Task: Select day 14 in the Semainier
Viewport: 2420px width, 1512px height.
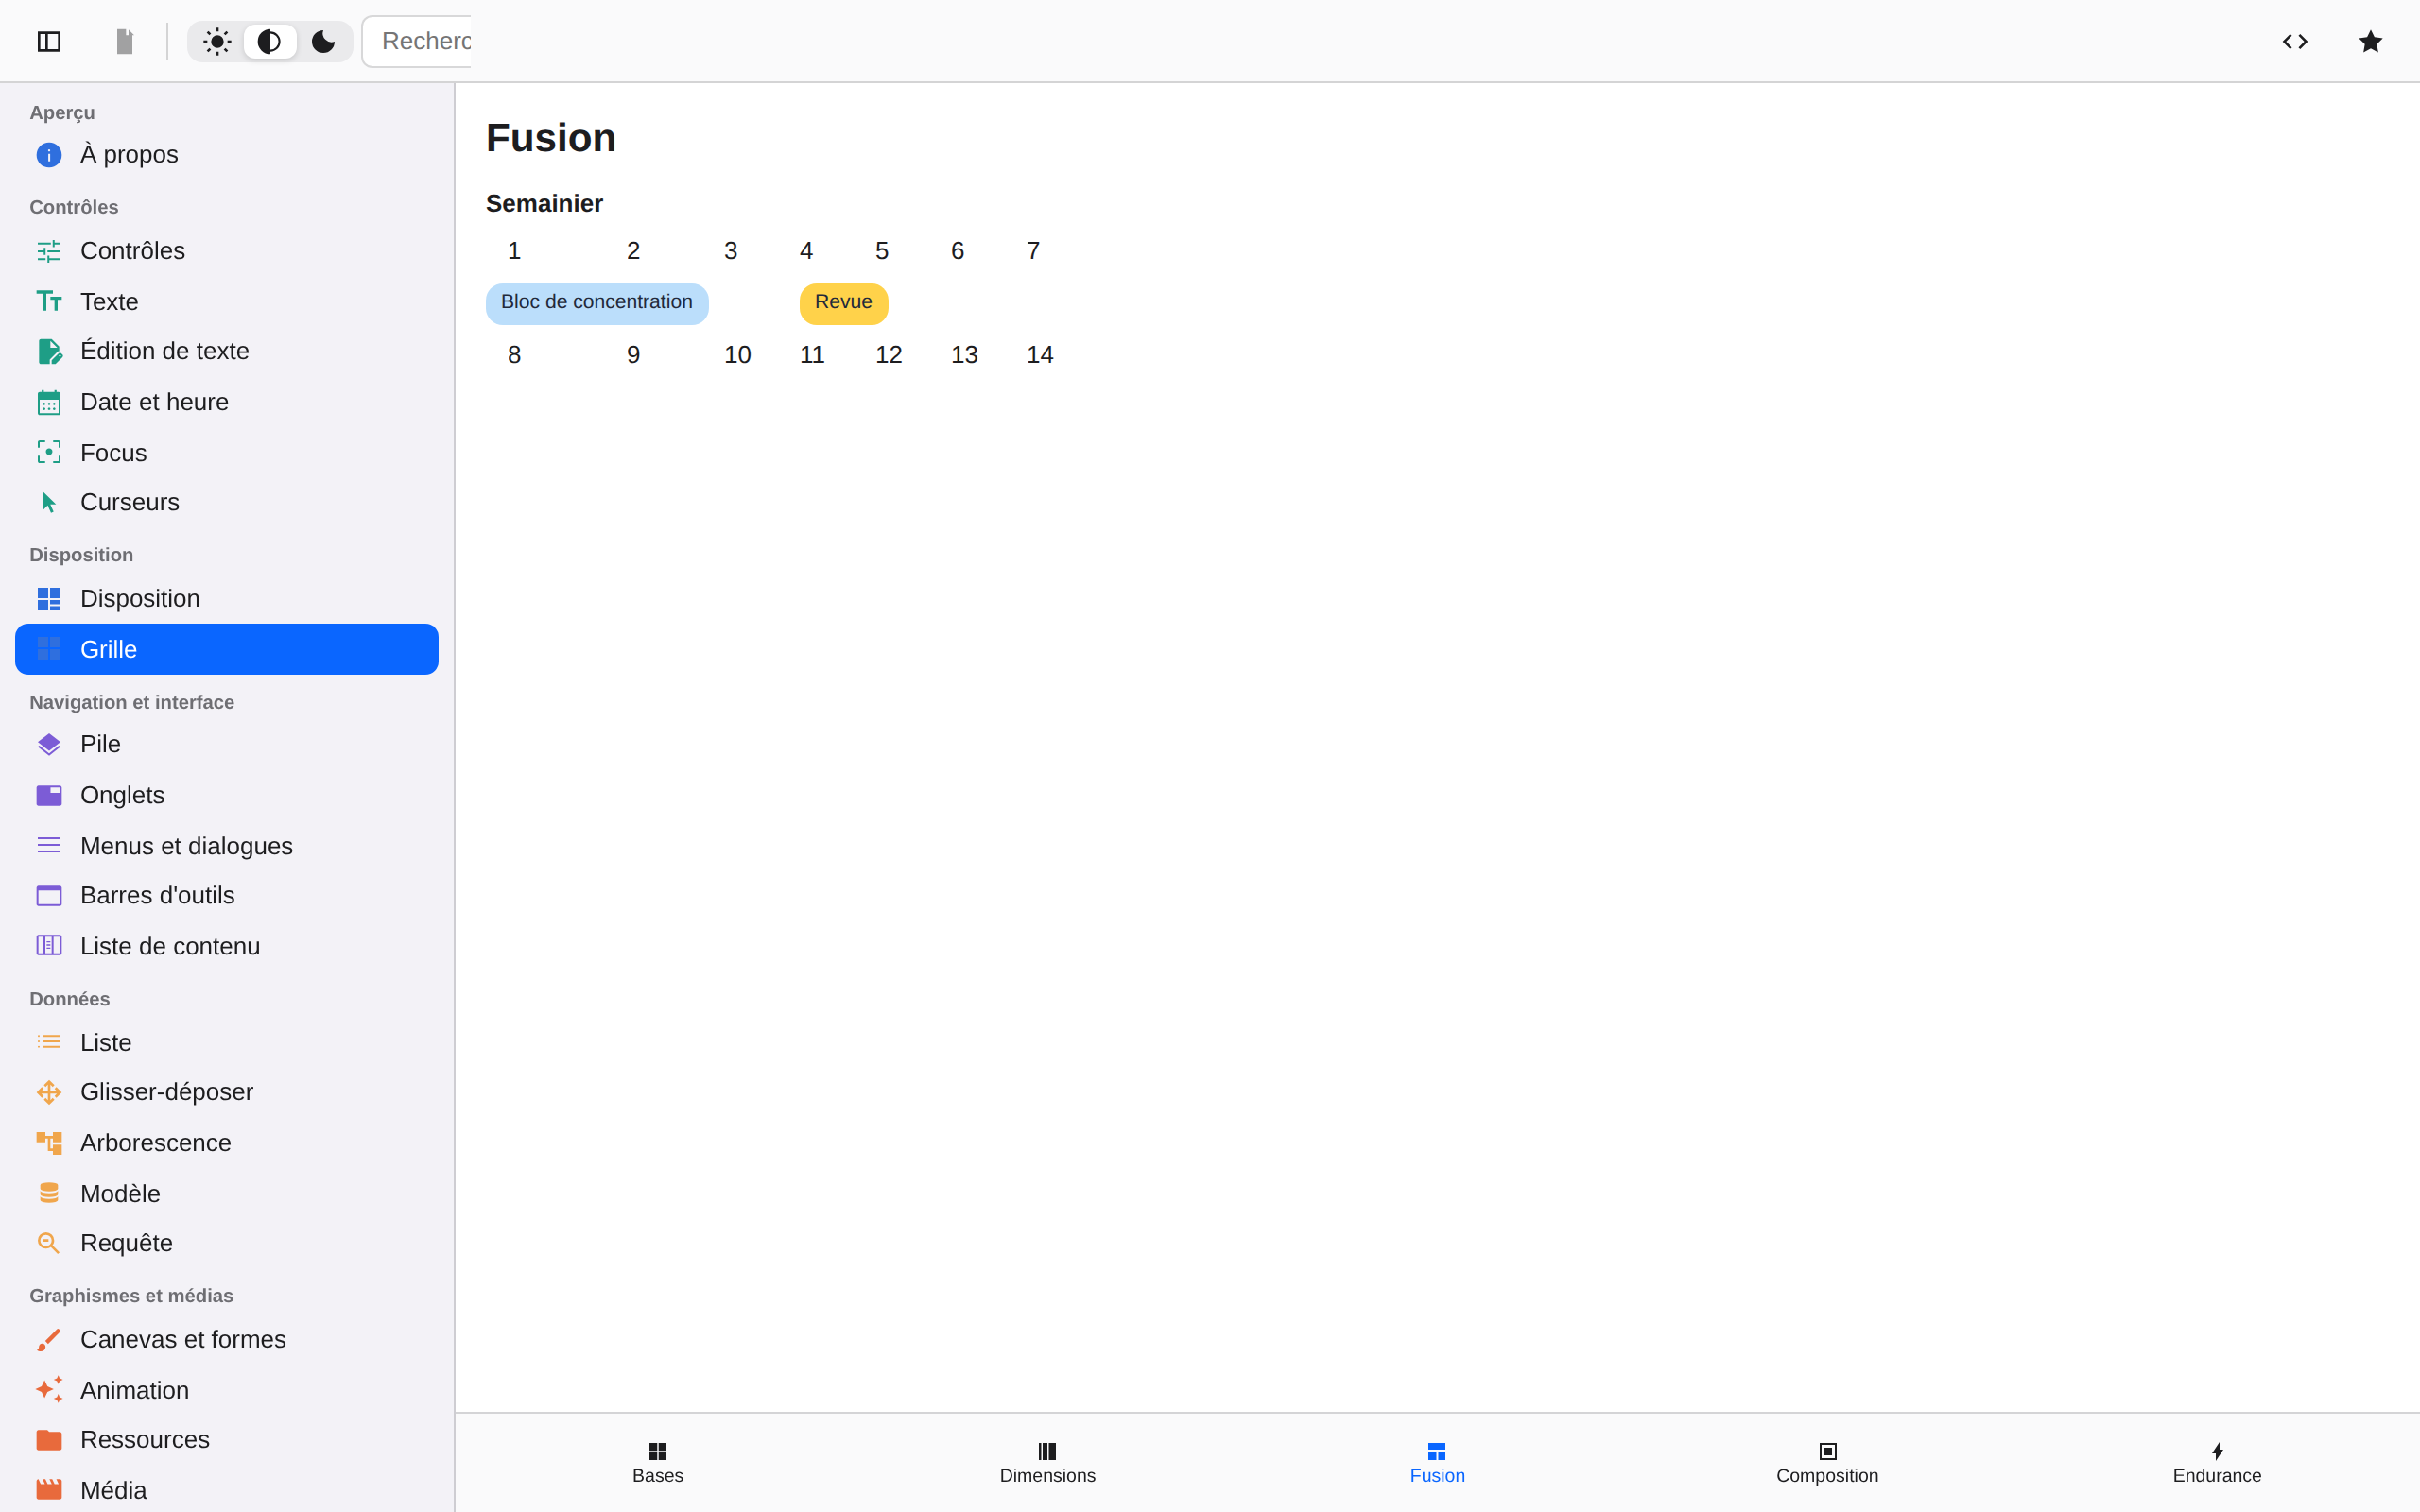Action: 1040,355
